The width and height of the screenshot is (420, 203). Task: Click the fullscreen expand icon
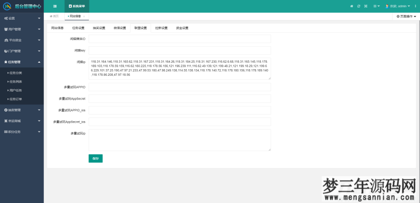[x=366, y=6]
